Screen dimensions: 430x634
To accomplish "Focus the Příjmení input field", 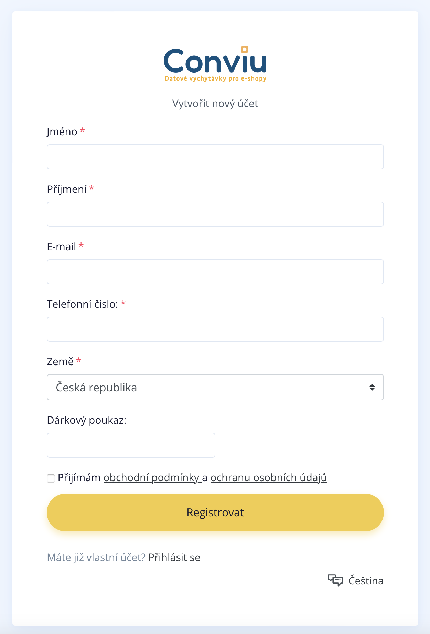I will tap(215, 214).
